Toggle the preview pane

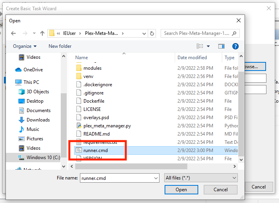point(221,46)
